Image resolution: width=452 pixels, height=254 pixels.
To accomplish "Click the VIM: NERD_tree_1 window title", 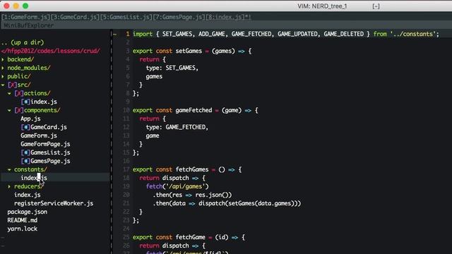I will [x=322, y=6].
